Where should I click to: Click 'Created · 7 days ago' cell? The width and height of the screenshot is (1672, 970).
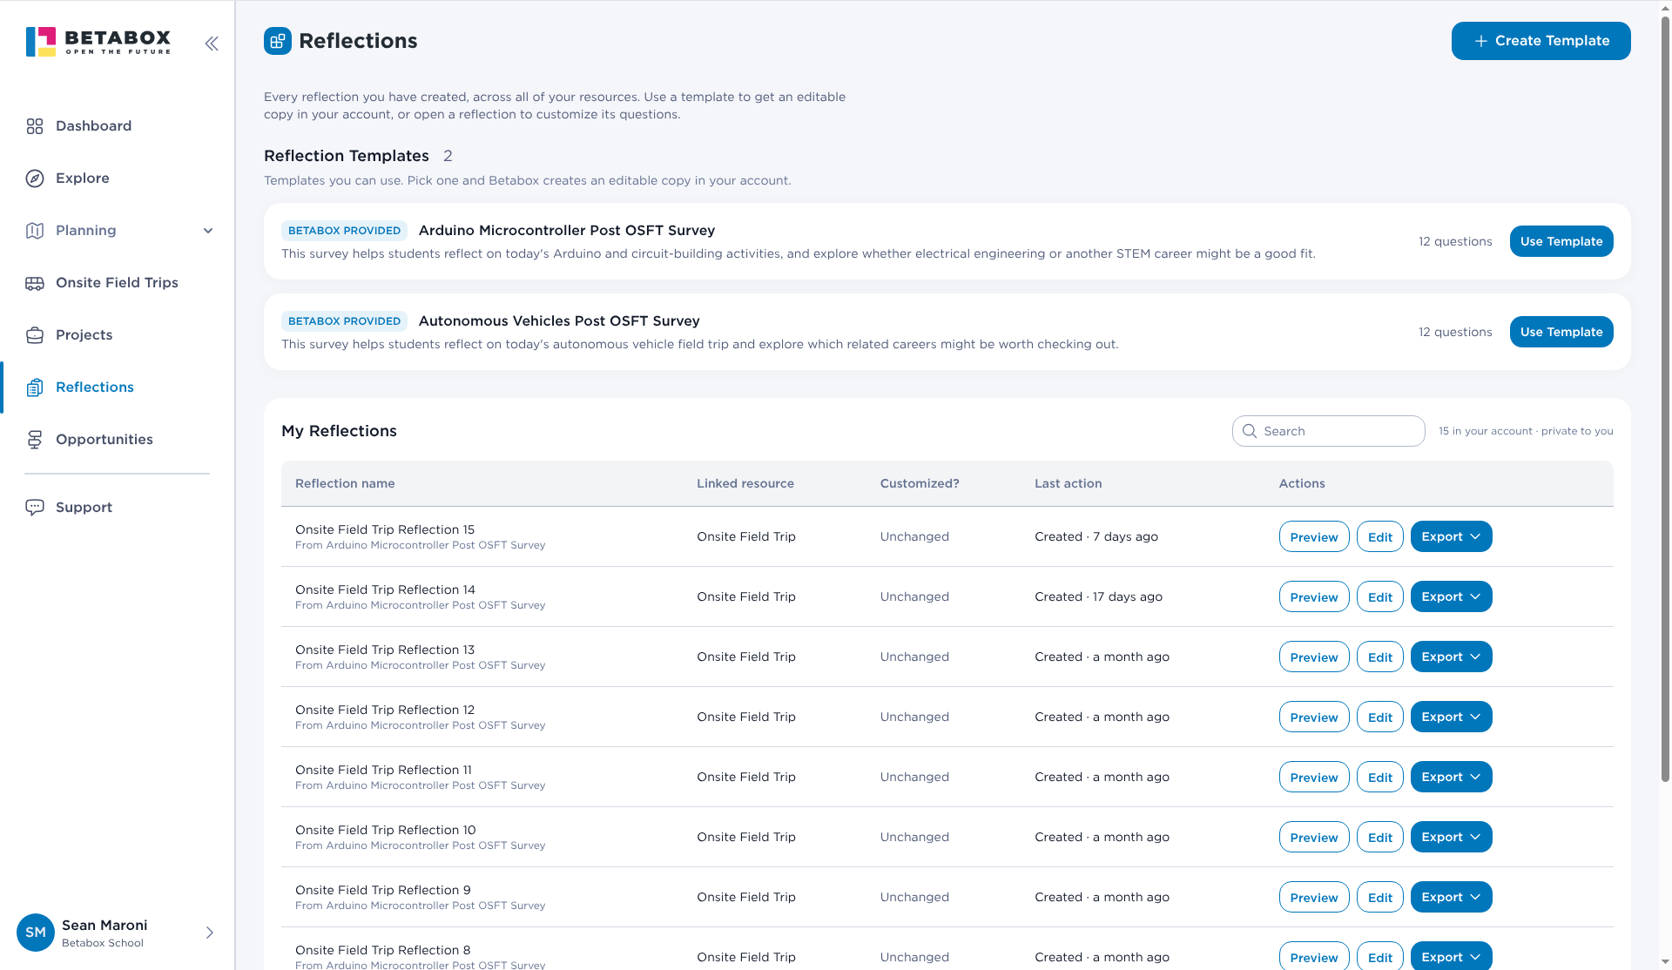point(1096,536)
